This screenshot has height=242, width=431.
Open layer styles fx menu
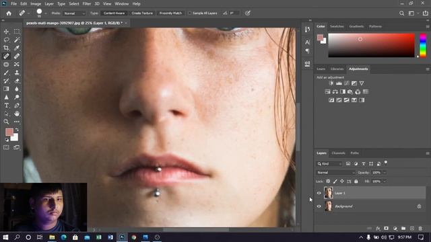click(378, 229)
